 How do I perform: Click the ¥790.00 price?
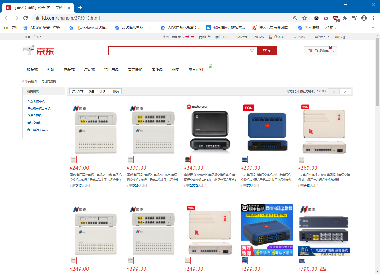308,269
